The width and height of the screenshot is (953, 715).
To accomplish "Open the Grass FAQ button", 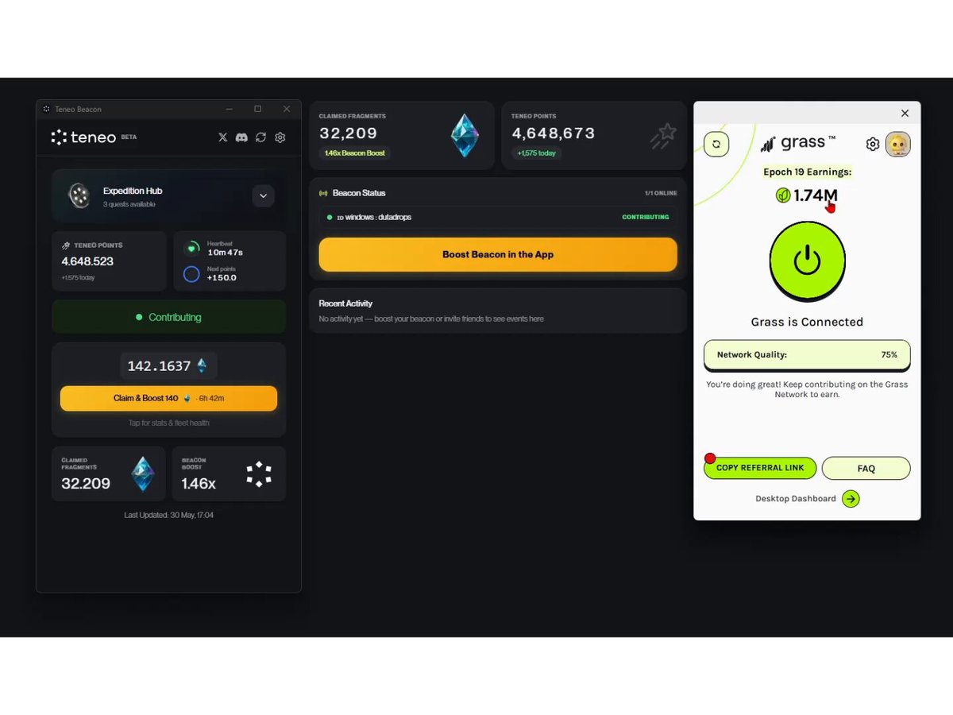I will 866,468.
